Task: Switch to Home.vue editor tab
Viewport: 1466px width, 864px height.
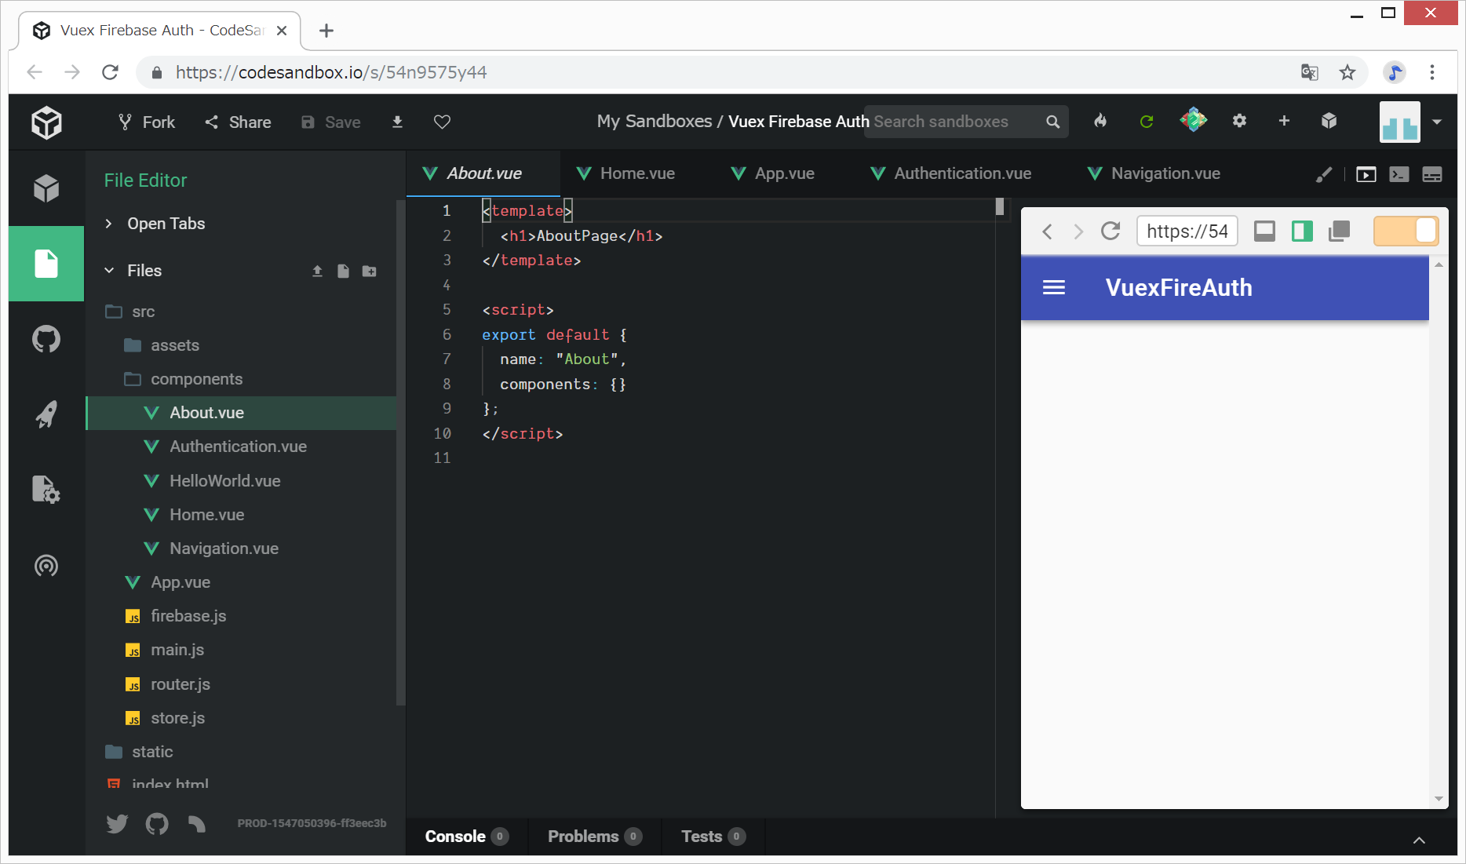Action: pos(636,173)
